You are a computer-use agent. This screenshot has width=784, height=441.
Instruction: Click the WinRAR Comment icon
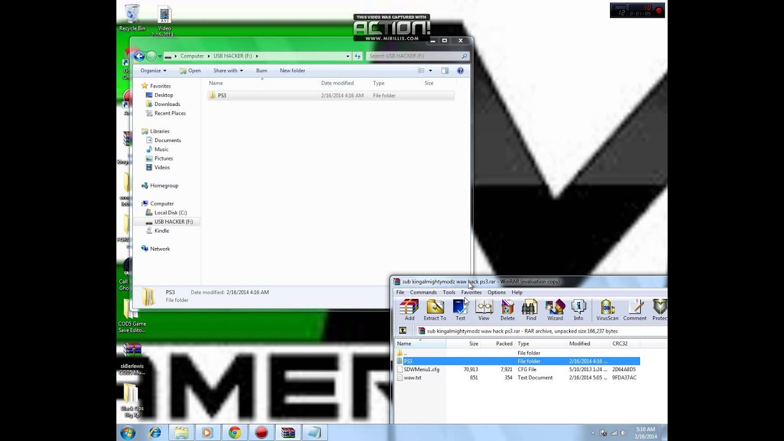(635, 310)
